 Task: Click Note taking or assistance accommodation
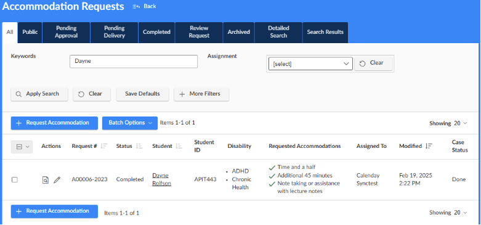click(x=309, y=187)
